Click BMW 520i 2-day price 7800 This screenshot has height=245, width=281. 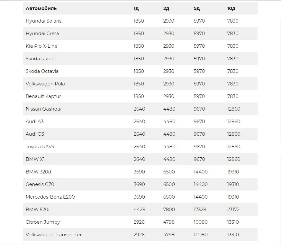click(x=169, y=210)
